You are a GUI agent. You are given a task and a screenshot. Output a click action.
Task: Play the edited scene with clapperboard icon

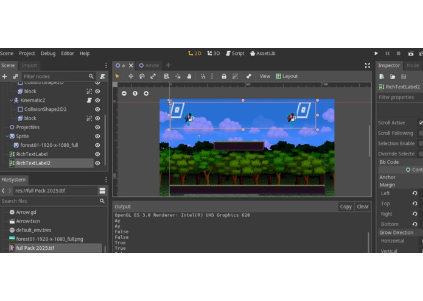(x=411, y=54)
